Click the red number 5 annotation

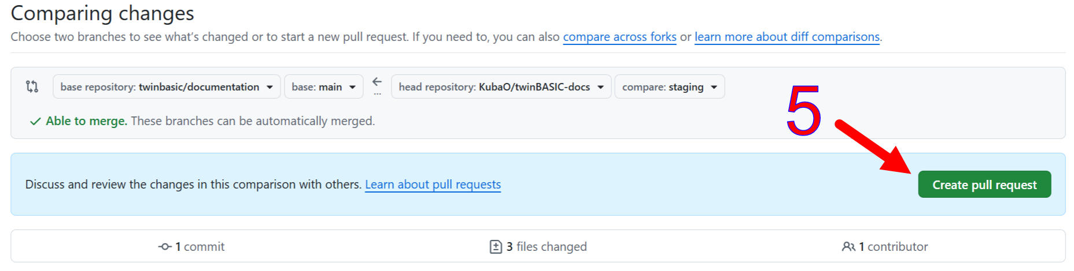coord(803,111)
